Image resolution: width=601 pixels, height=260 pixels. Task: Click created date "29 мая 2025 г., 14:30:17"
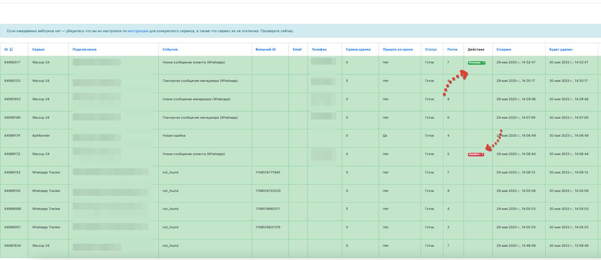coord(516,81)
